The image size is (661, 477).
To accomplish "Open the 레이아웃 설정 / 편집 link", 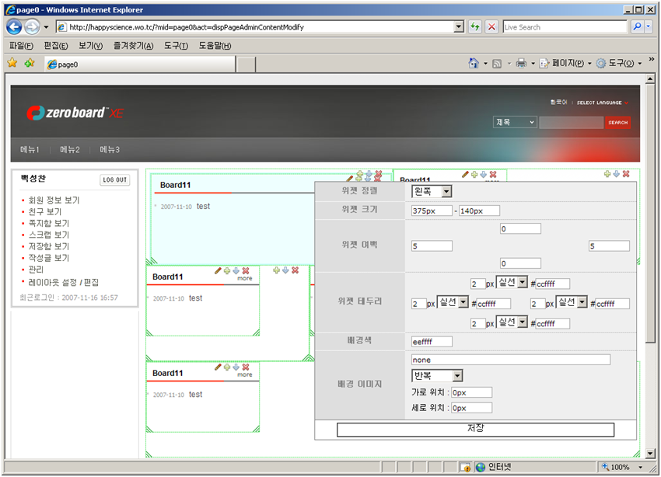I will coord(64,282).
